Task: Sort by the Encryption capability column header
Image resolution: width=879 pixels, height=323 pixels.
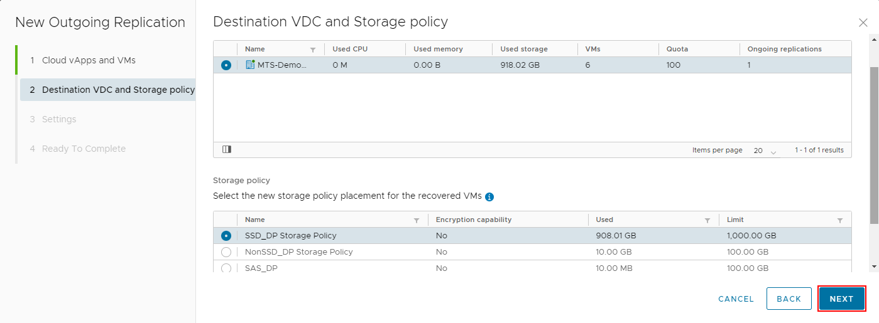Action: click(x=474, y=220)
